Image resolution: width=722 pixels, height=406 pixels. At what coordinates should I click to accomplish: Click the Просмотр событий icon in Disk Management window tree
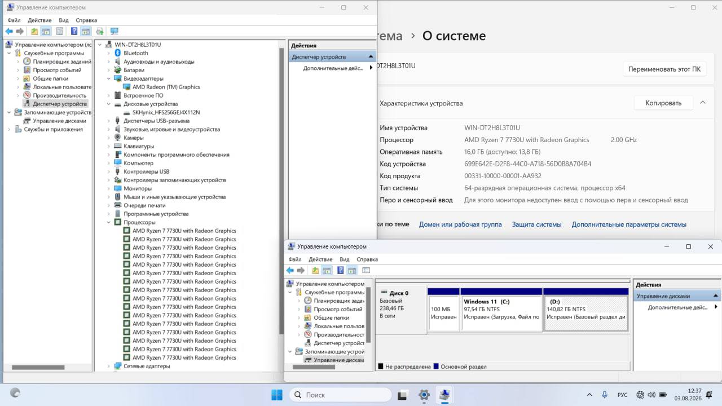[x=308, y=309]
